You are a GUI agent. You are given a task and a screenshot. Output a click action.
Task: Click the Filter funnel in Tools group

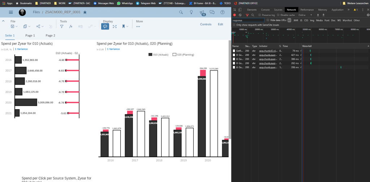click(x=61, y=27)
